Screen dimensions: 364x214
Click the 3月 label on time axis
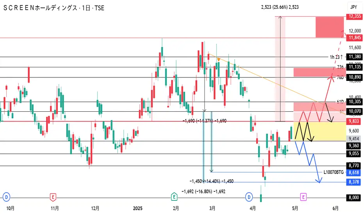[212, 209]
